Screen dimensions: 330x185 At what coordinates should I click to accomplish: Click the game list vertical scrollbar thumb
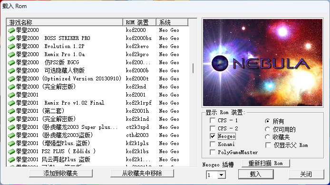coord(193,68)
